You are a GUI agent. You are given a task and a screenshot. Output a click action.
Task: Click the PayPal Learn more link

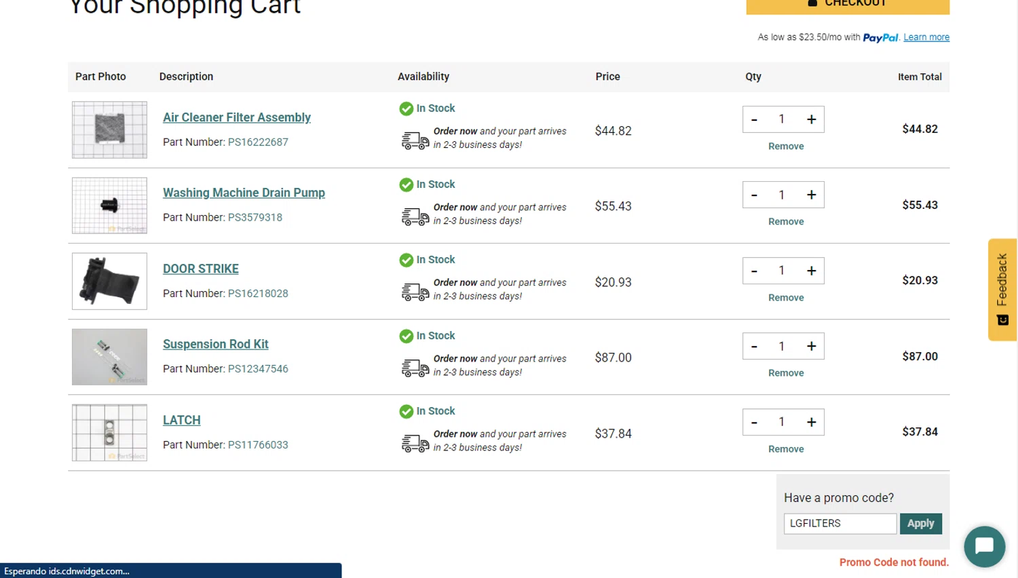click(926, 37)
